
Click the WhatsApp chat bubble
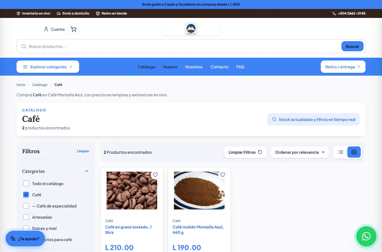[366, 236]
